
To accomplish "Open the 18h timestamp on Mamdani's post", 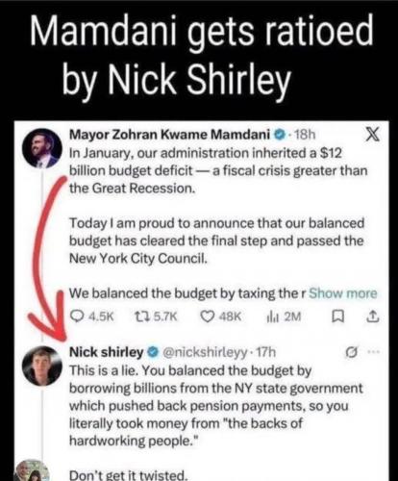I will 305,135.
